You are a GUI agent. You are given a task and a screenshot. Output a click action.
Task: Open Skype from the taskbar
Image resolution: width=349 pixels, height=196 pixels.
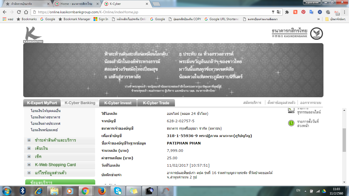(x=118, y=191)
